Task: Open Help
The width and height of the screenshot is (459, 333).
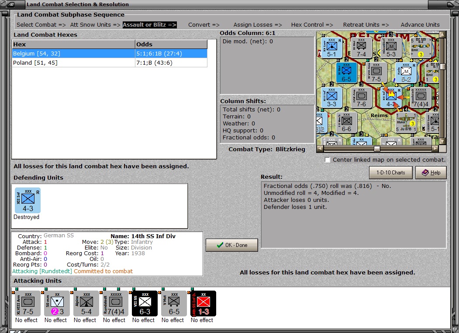Action: click(431, 173)
